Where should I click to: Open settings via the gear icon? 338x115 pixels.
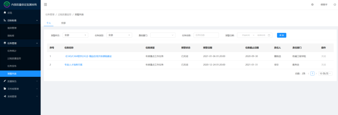(x=312, y=4)
